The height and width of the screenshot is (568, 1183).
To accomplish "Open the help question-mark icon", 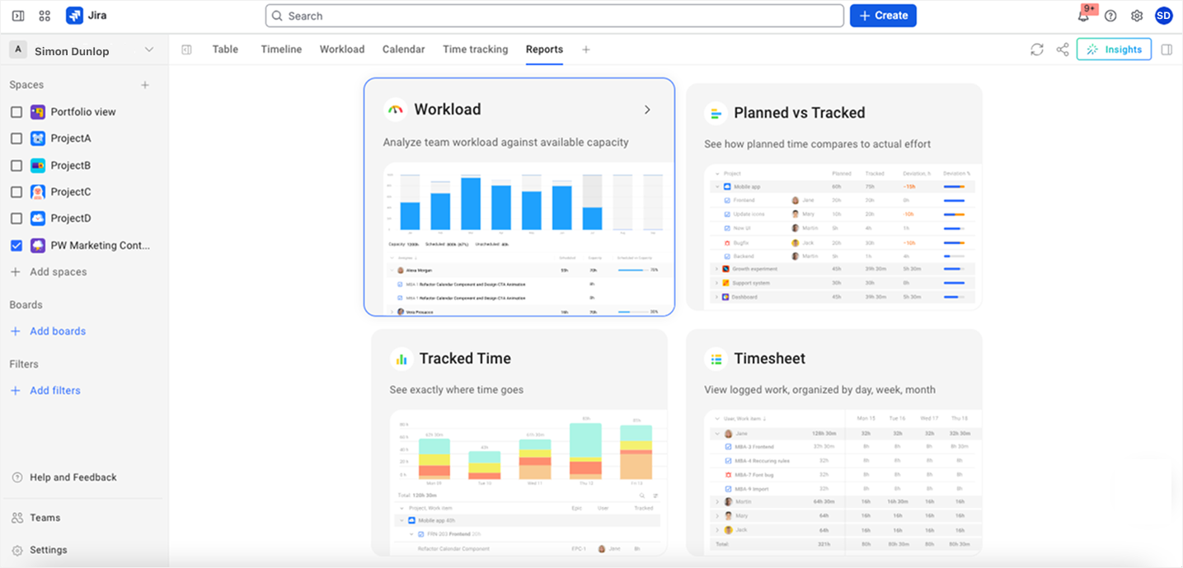I will coord(1110,16).
